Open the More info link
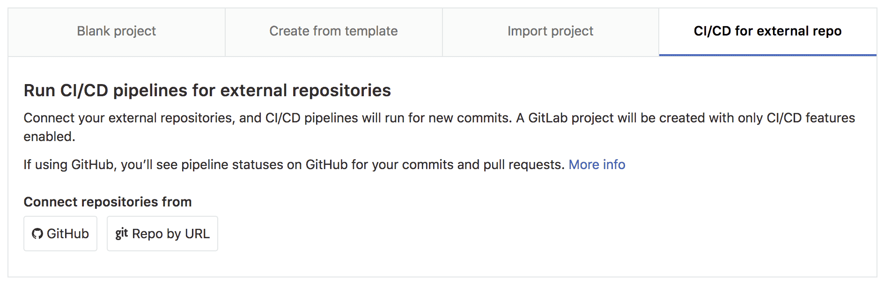The width and height of the screenshot is (884, 284). pos(597,164)
